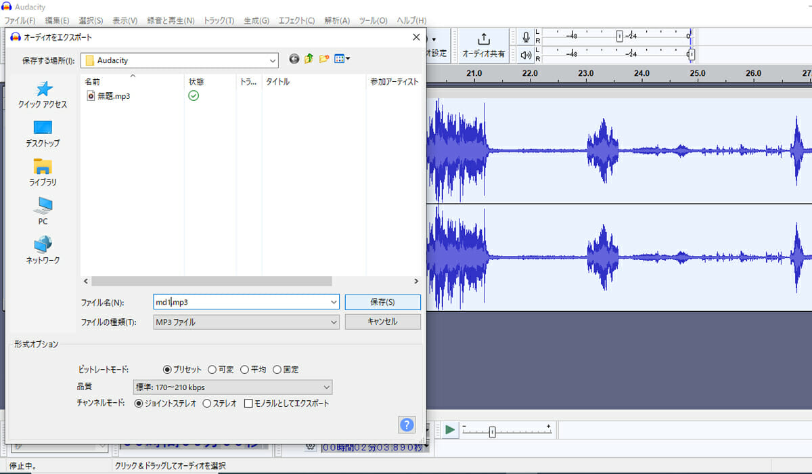The image size is (812, 474).
Task: Select the 無題.mp3 file name
Action: pyautogui.click(x=114, y=96)
